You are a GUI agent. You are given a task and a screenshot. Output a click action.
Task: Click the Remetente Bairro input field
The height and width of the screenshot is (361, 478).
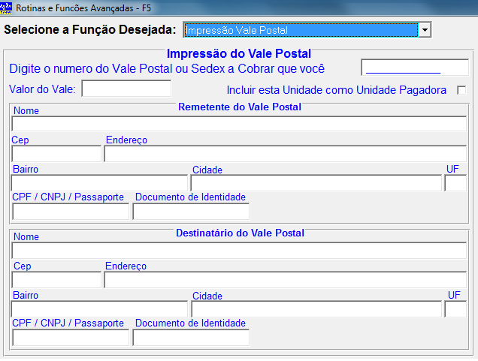pyautogui.click(x=99, y=182)
